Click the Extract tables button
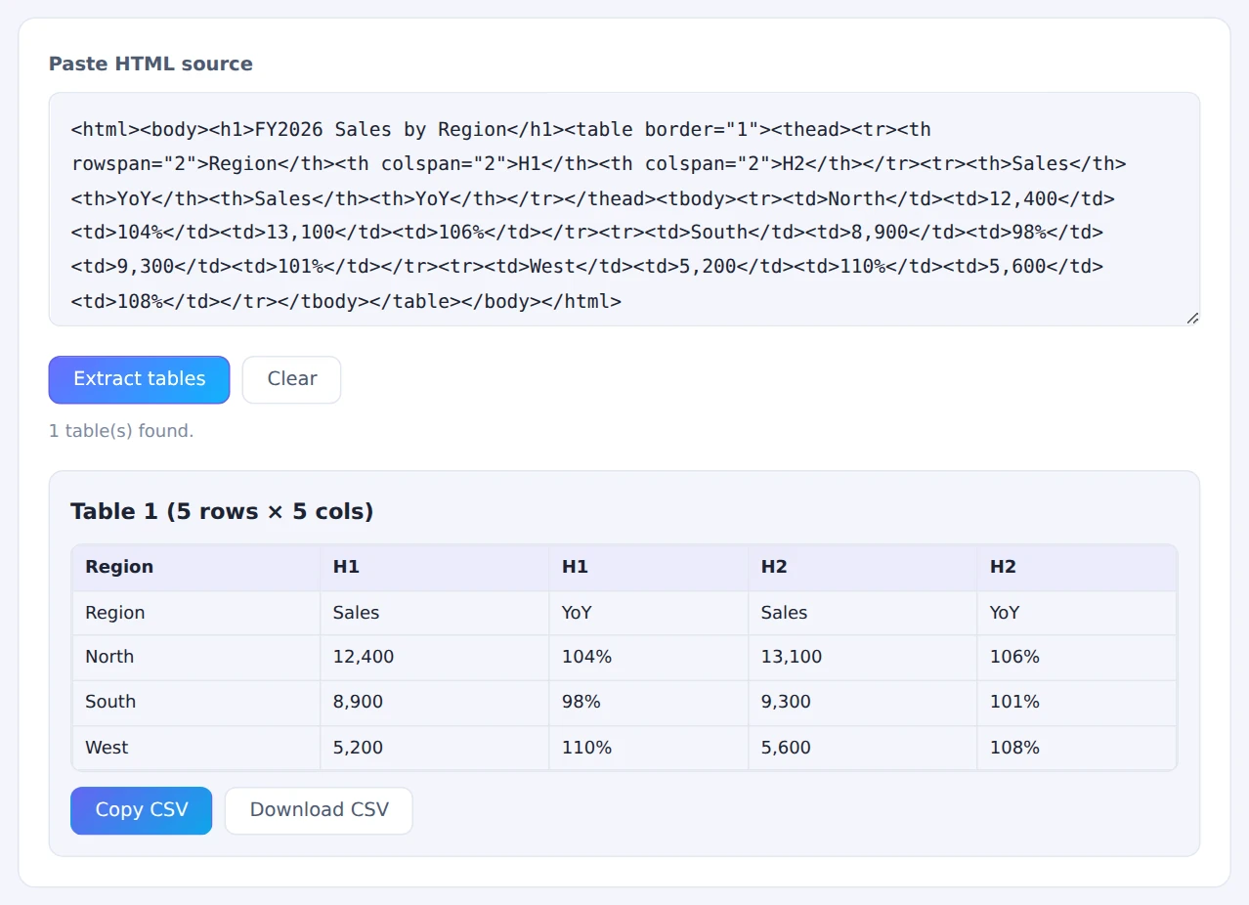Screen dimensions: 1249x905 pos(139,379)
